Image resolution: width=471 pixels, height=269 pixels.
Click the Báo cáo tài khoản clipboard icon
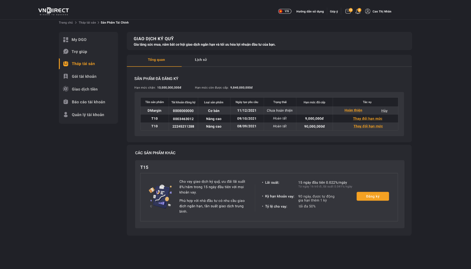pos(66,102)
